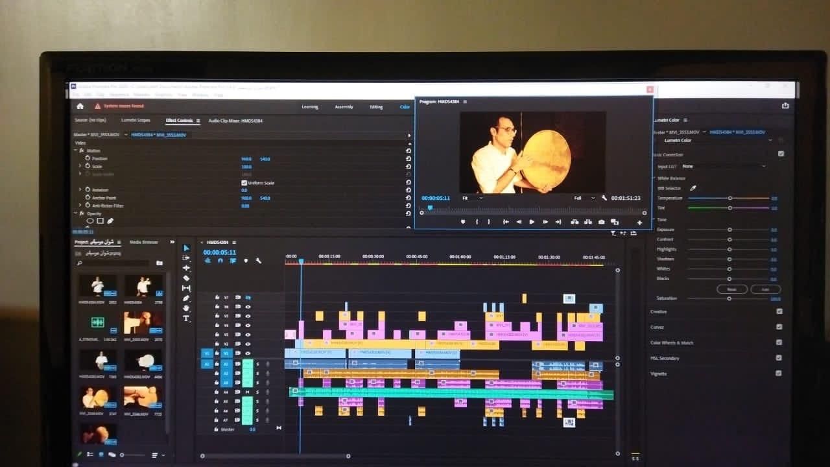Click the Reset button in Lumetri
The image size is (830, 467).
pyautogui.click(x=732, y=289)
